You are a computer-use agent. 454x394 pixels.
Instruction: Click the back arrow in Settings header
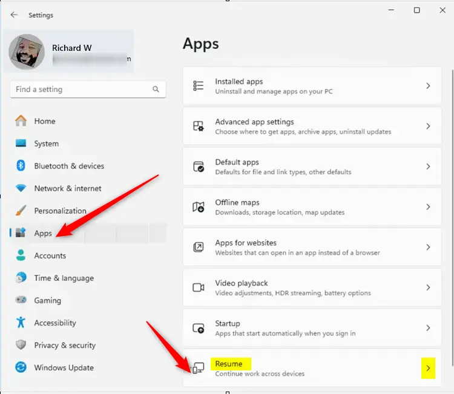click(14, 15)
